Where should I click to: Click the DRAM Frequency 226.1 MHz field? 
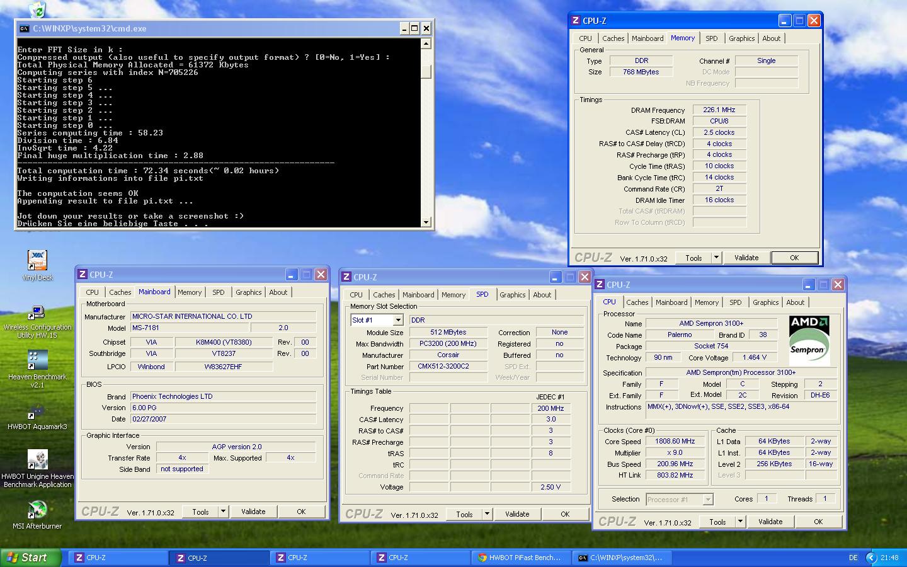719,110
